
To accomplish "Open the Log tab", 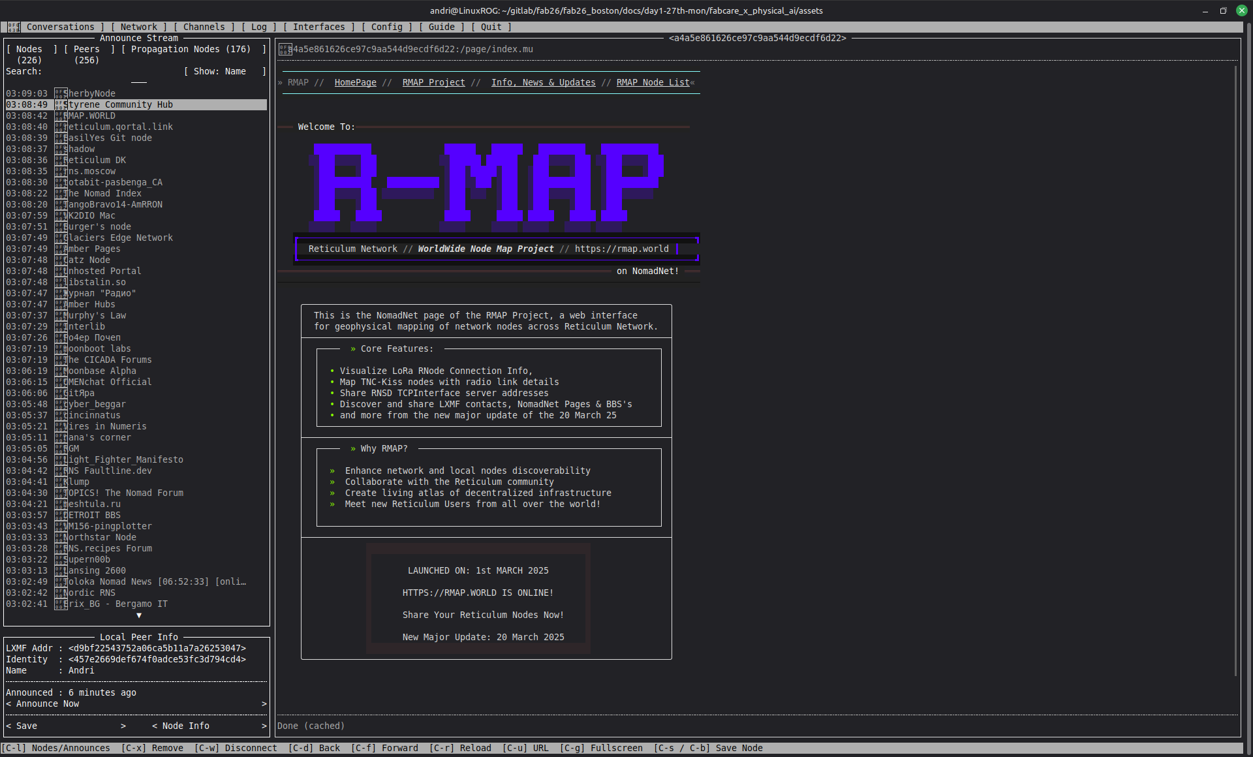I will [x=258, y=27].
